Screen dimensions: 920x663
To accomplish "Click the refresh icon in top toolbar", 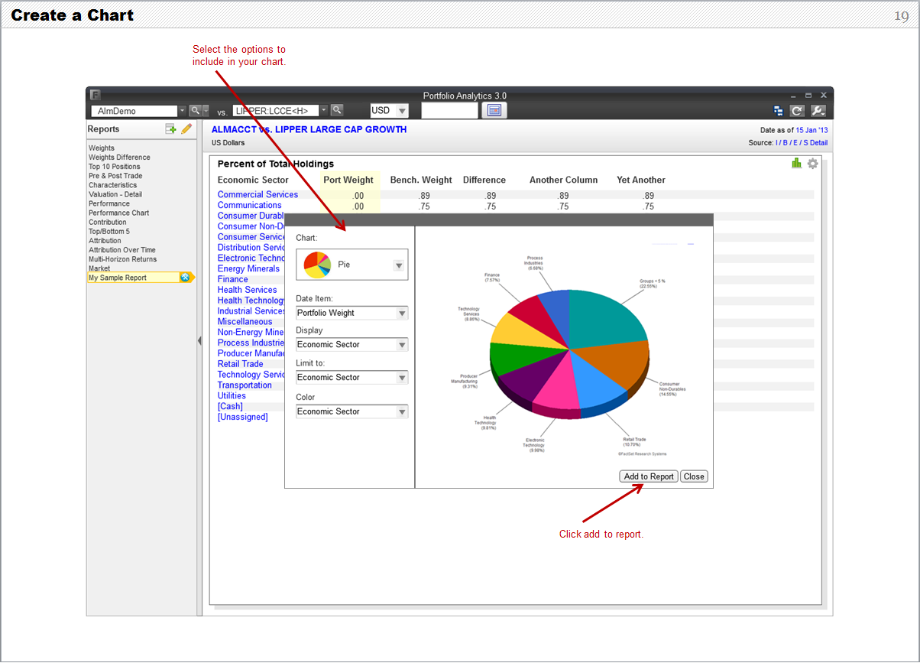I will pos(797,111).
